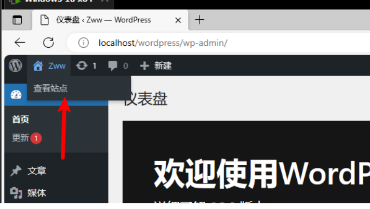Screen dimensions: 370x209
Task: Click the red update count badge
Action: tap(36, 138)
